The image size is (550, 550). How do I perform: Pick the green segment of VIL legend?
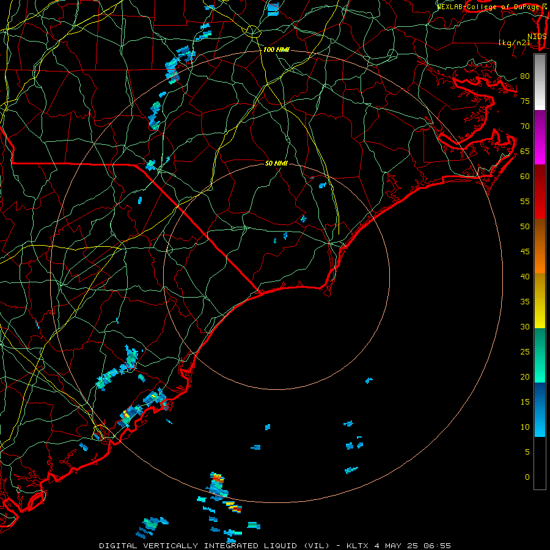tap(540, 355)
